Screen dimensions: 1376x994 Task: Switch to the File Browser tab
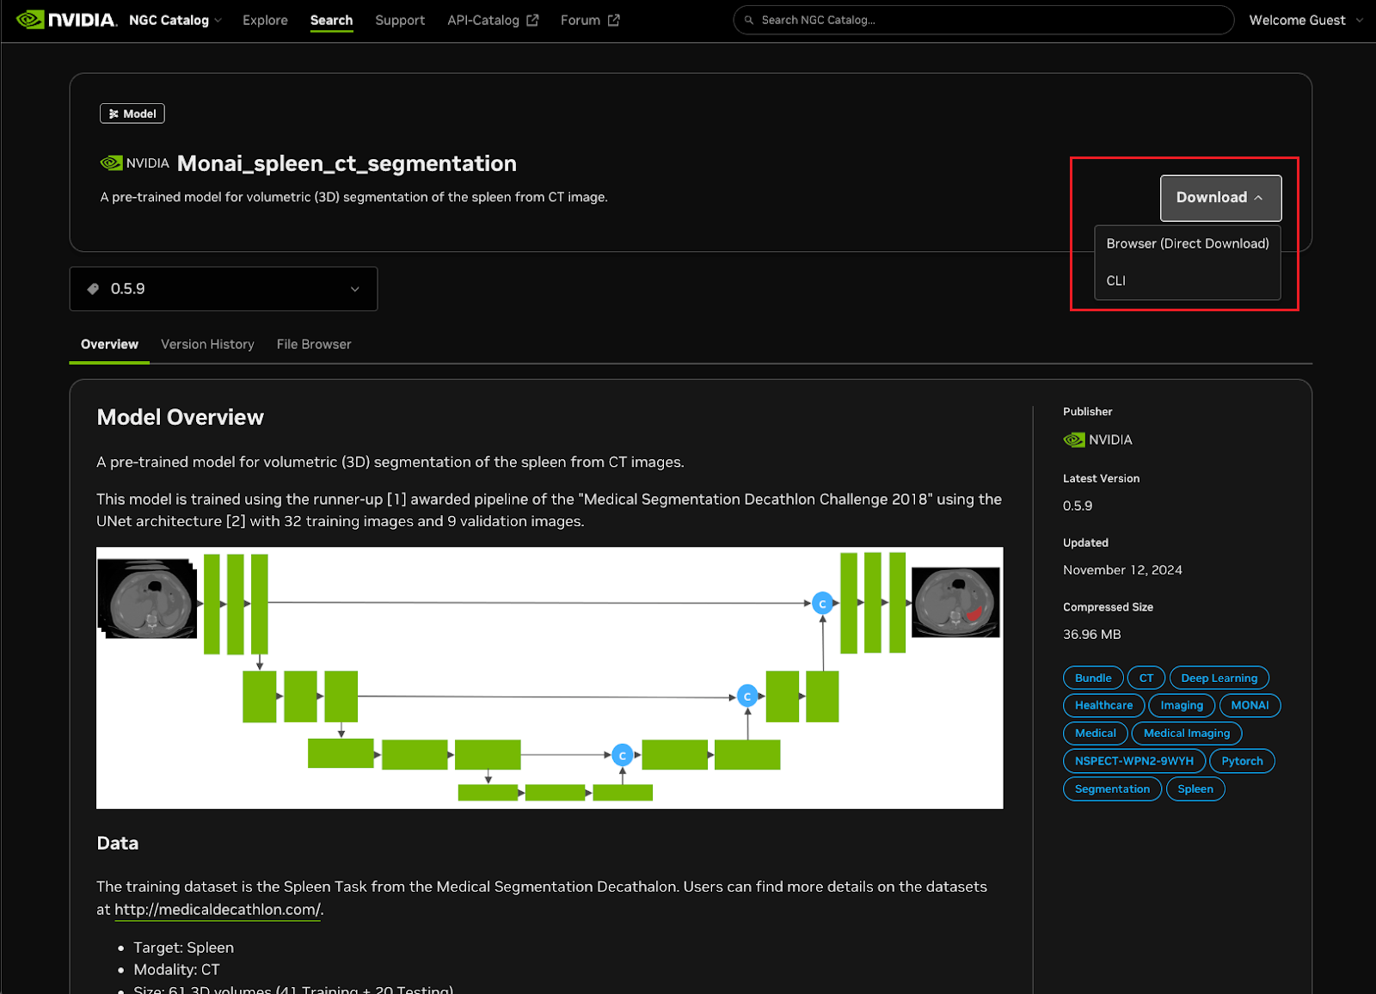(314, 344)
